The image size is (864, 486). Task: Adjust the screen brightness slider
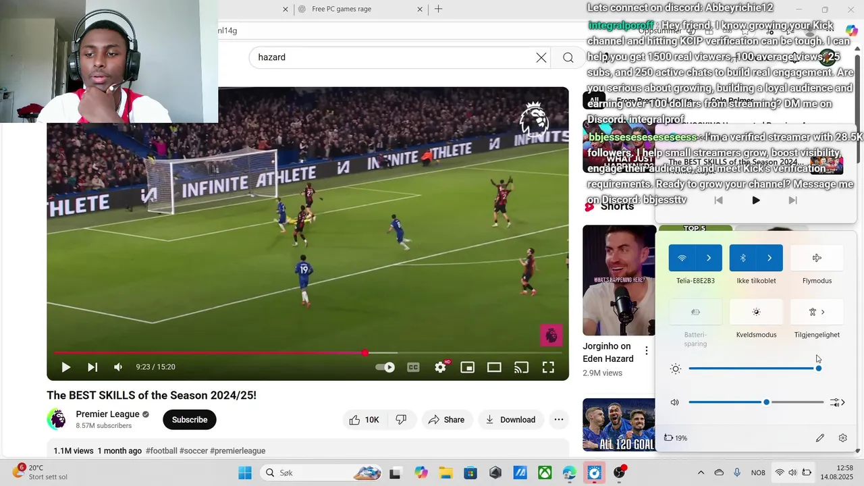(756, 369)
